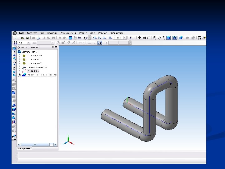Screen dimensions: 225x169
Task: Open the Редактор menu
Action: pyautogui.click(x=32, y=33)
